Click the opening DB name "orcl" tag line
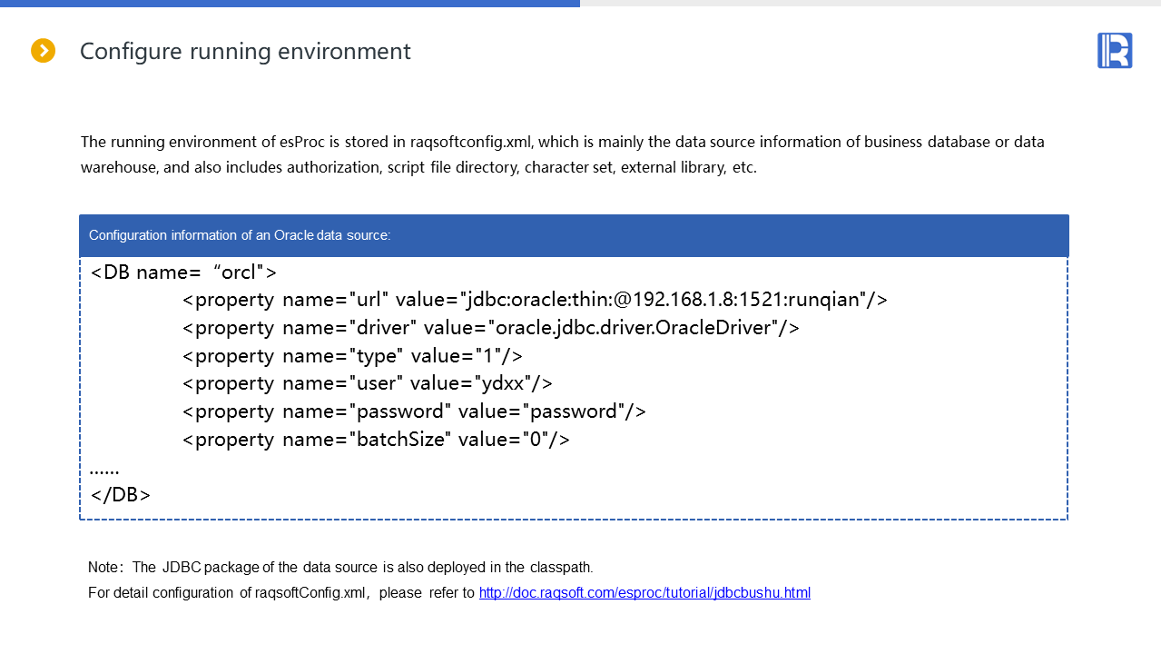1161x654 pixels. coord(183,272)
